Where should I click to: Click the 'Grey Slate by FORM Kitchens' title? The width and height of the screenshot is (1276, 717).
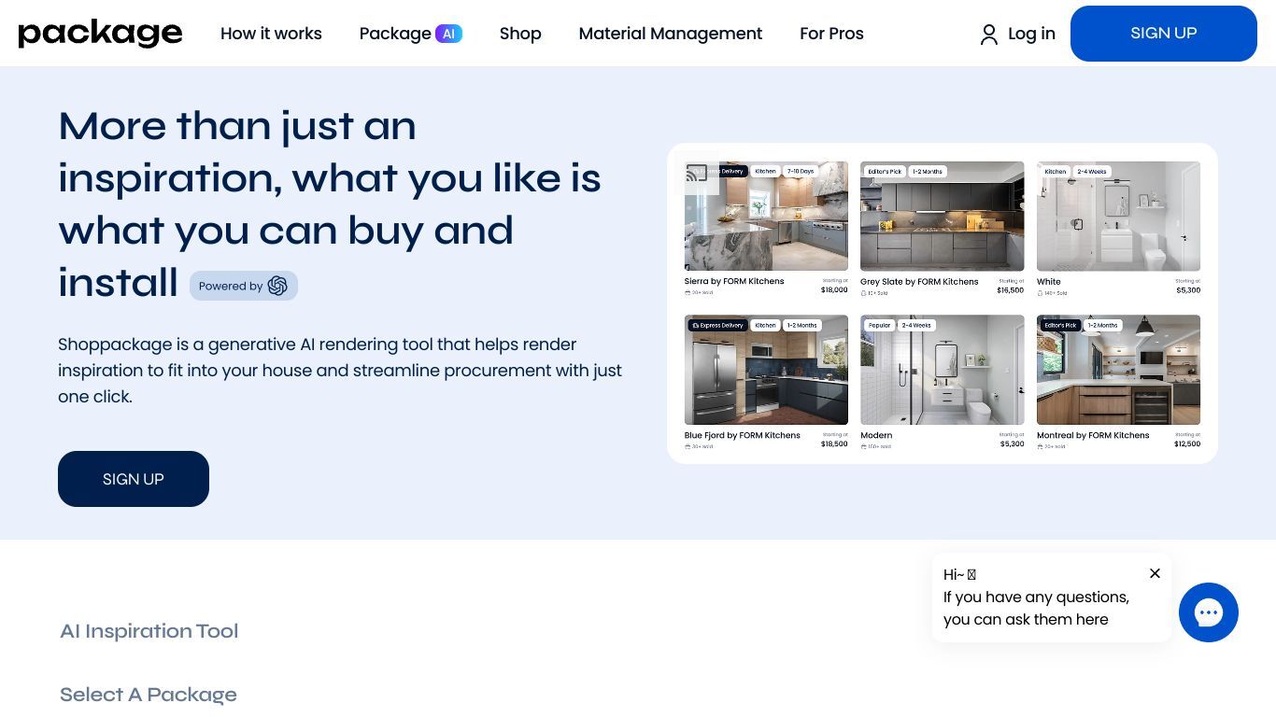pos(919,281)
